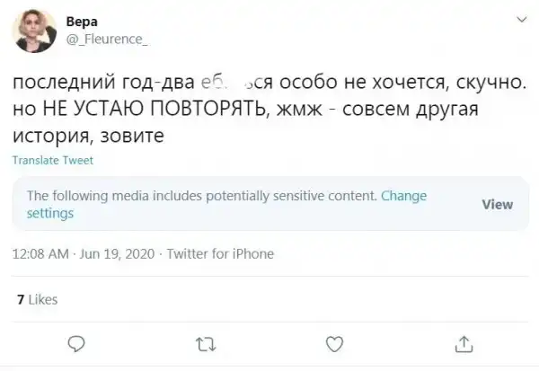Show the 7 Likes list
The height and width of the screenshot is (371, 539).
click(x=38, y=299)
